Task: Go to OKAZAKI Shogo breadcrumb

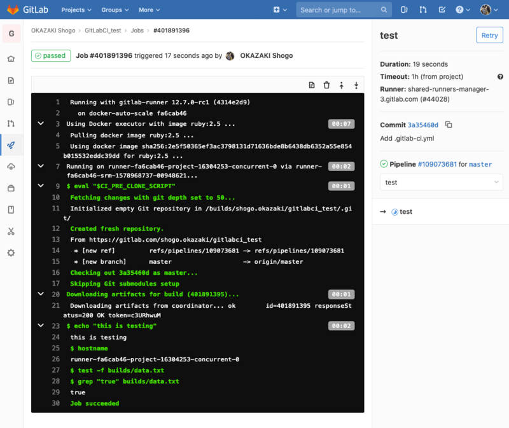Action: point(53,31)
